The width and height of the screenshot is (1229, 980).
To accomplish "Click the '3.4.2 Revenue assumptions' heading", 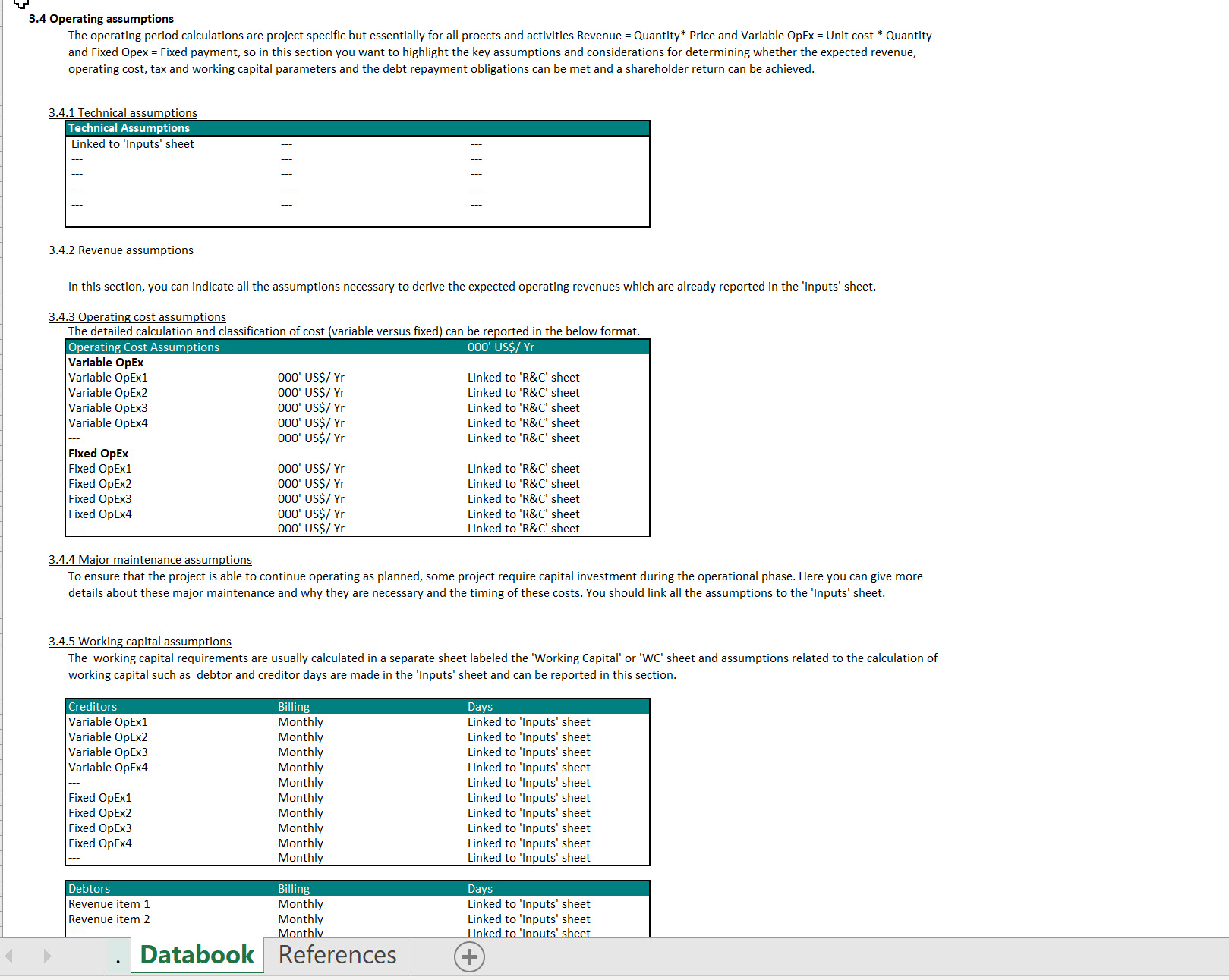I will [x=121, y=250].
